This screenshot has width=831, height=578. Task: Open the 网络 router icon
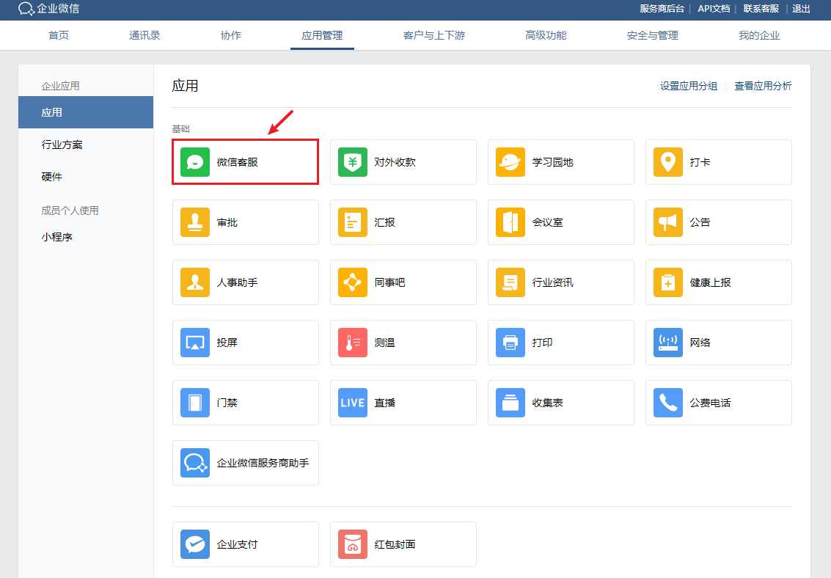point(667,343)
